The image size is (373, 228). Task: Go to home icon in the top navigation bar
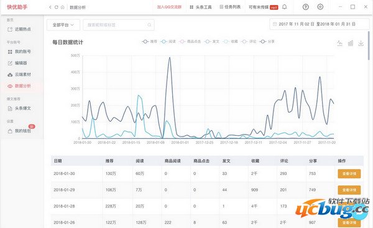[x=63, y=7]
